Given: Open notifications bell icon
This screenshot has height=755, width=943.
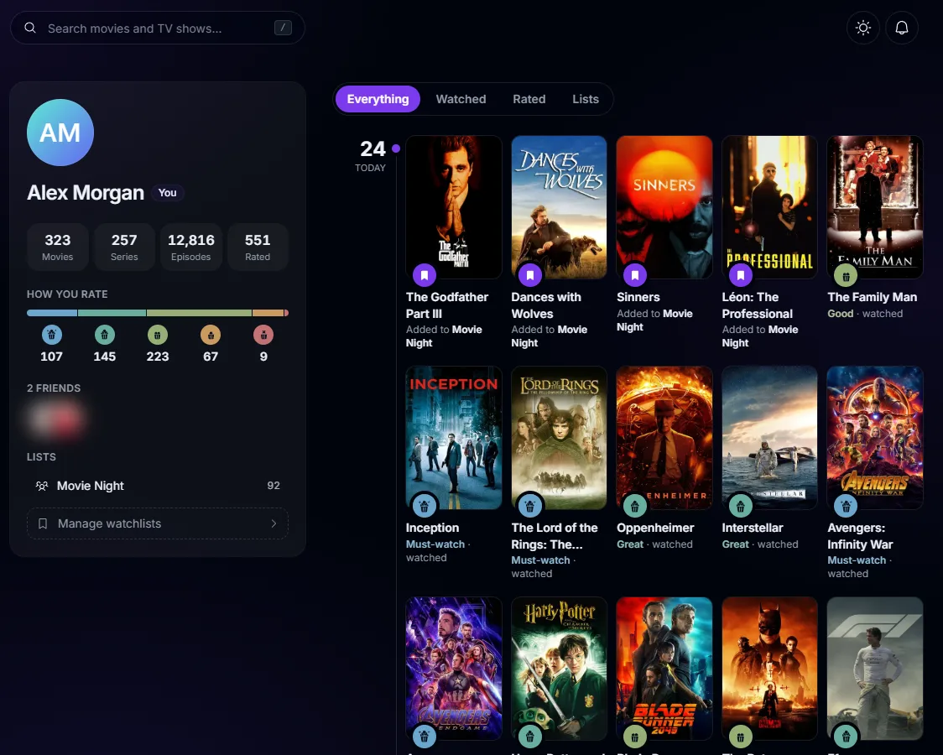Looking at the screenshot, I should tap(902, 28).
